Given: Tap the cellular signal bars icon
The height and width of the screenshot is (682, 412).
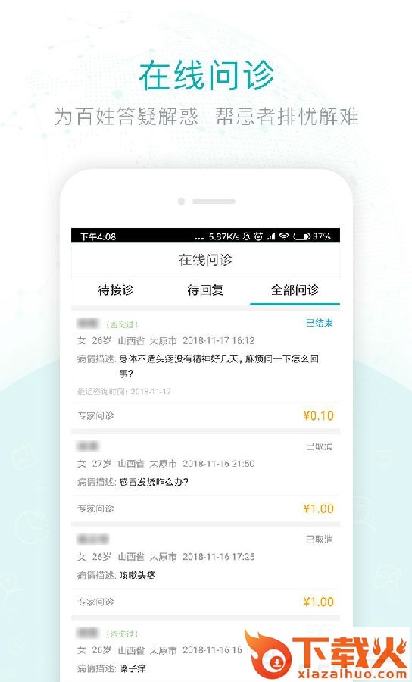Looking at the screenshot, I should tap(271, 236).
